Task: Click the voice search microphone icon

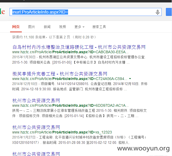Action: pyautogui.click(x=158, y=12)
